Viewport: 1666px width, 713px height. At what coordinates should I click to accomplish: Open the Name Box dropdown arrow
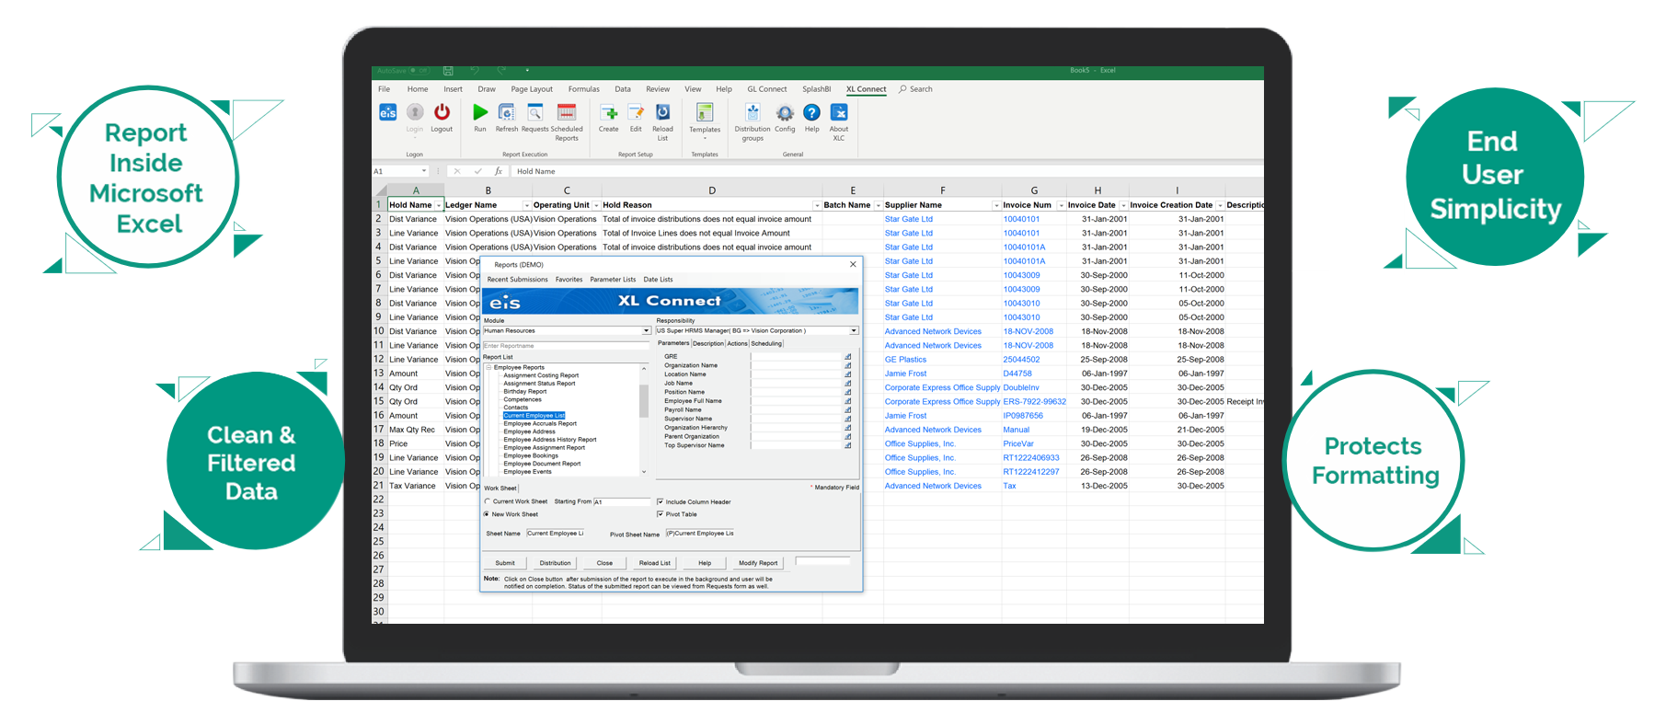point(424,171)
